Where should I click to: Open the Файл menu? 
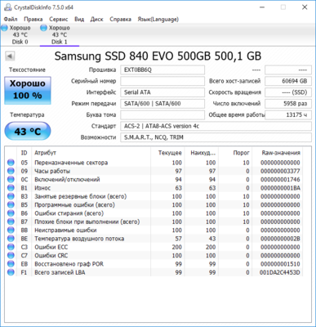click(11, 20)
